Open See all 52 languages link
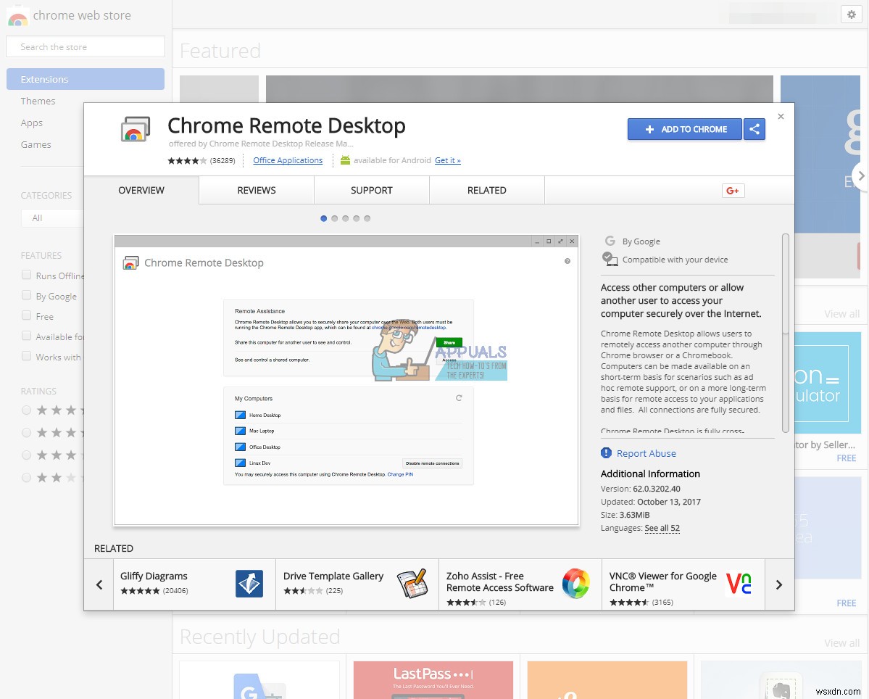 click(x=662, y=528)
